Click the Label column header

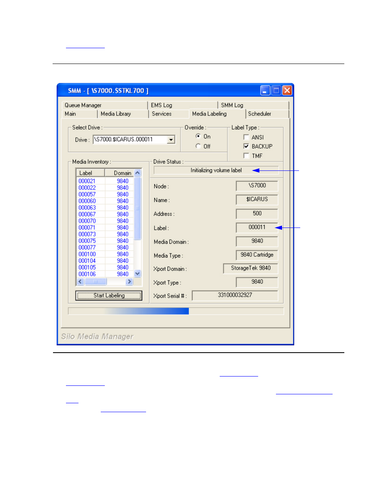91,173
